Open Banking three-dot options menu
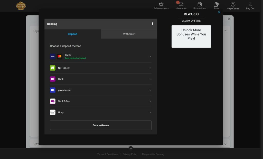This screenshot has height=159, width=263. [x=152, y=24]
